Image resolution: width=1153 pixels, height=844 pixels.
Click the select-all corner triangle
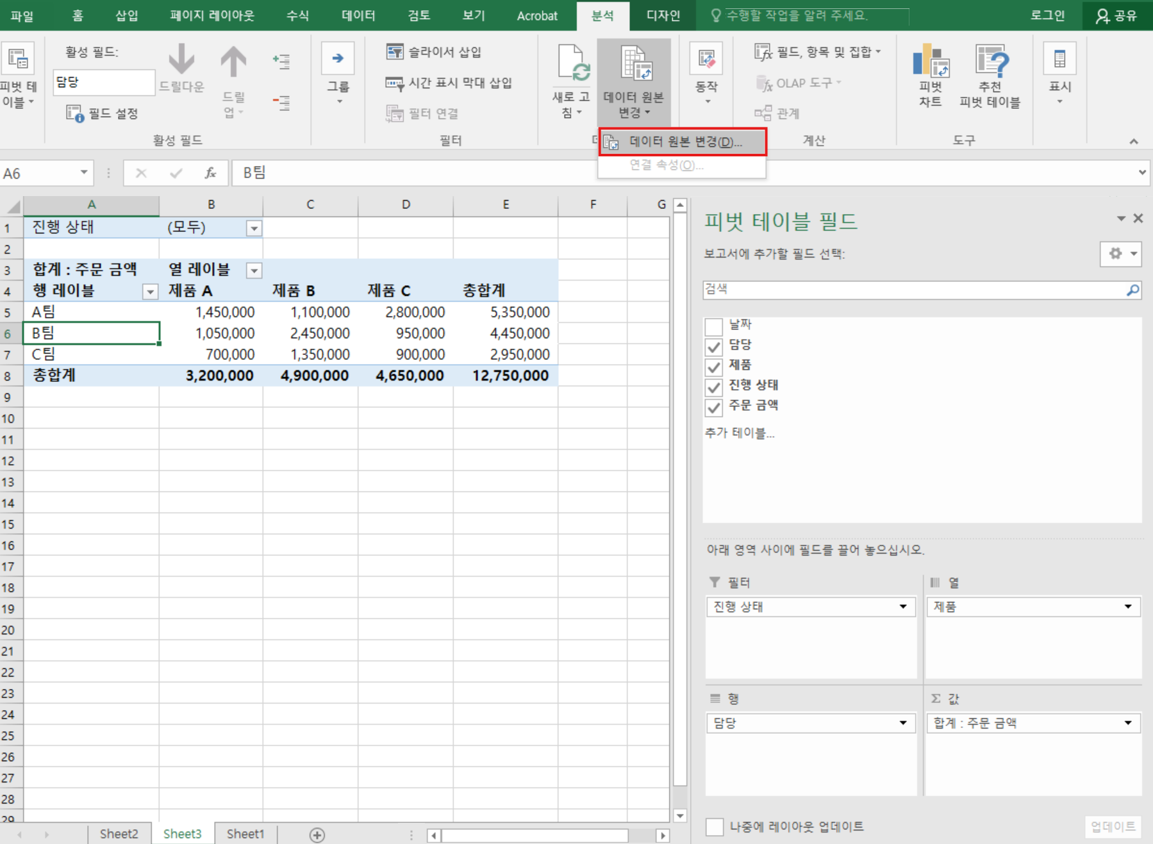(13, 206)
